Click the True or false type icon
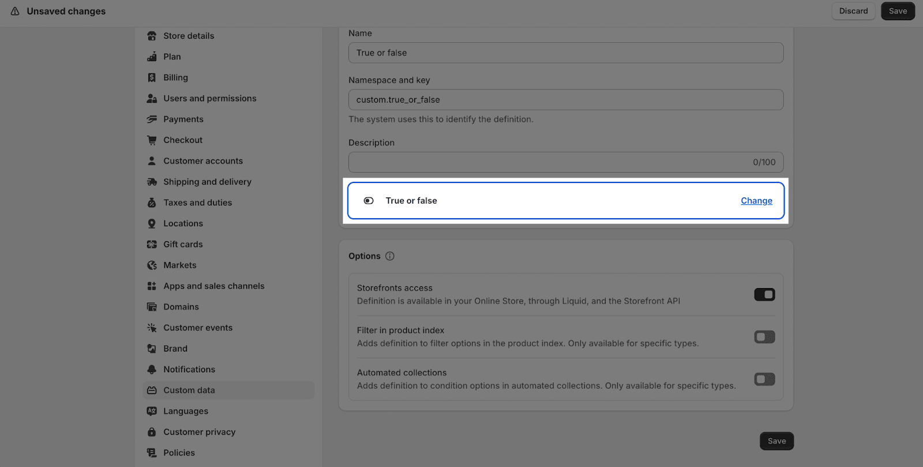The width and height of the screenshot is (923, 467). coord(369,201)
